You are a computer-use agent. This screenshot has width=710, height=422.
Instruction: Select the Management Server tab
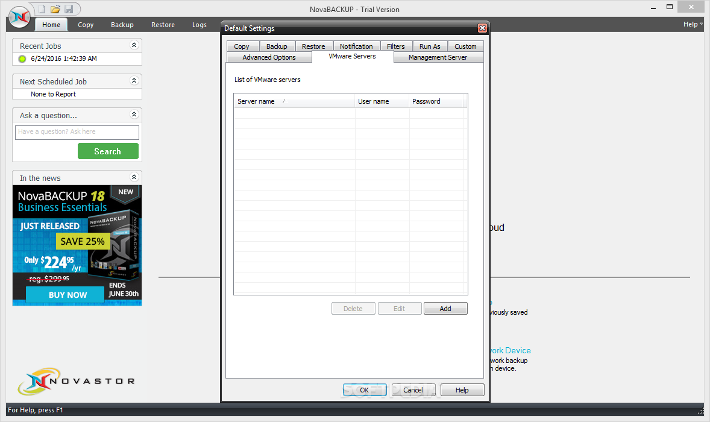coord(438,57)
